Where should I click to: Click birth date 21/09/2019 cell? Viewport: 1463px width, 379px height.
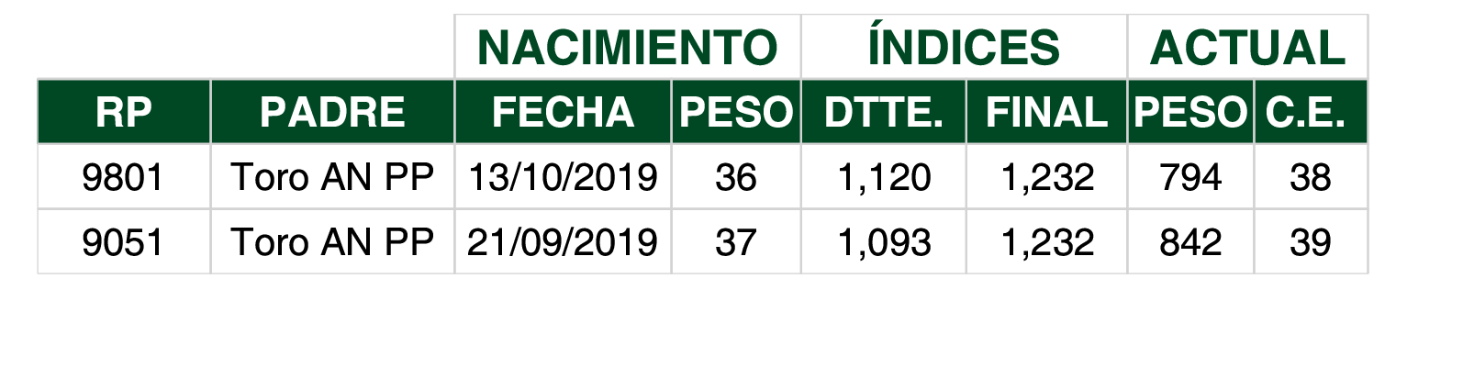tap(563, 242)
